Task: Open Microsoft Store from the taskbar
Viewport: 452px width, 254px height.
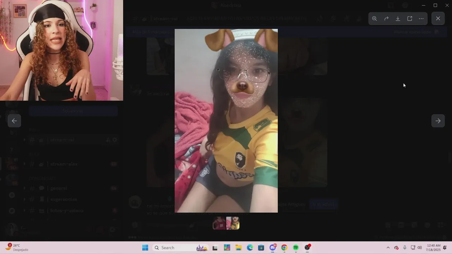Action: click(x=261, y=248)
